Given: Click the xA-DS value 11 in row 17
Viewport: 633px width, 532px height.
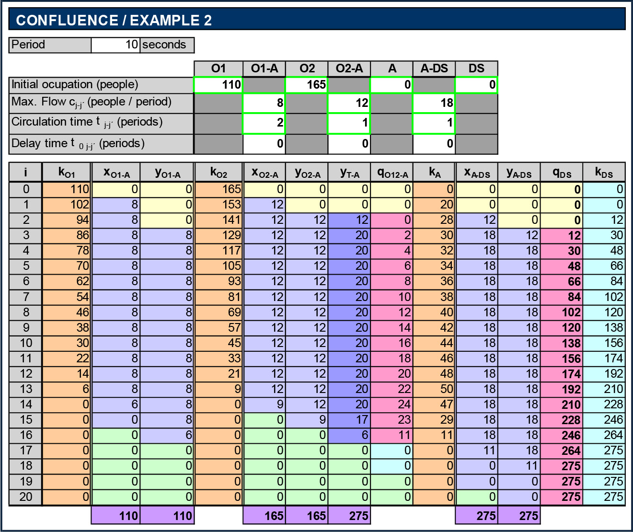Looking at the screenshot, I should pos(476,451).
